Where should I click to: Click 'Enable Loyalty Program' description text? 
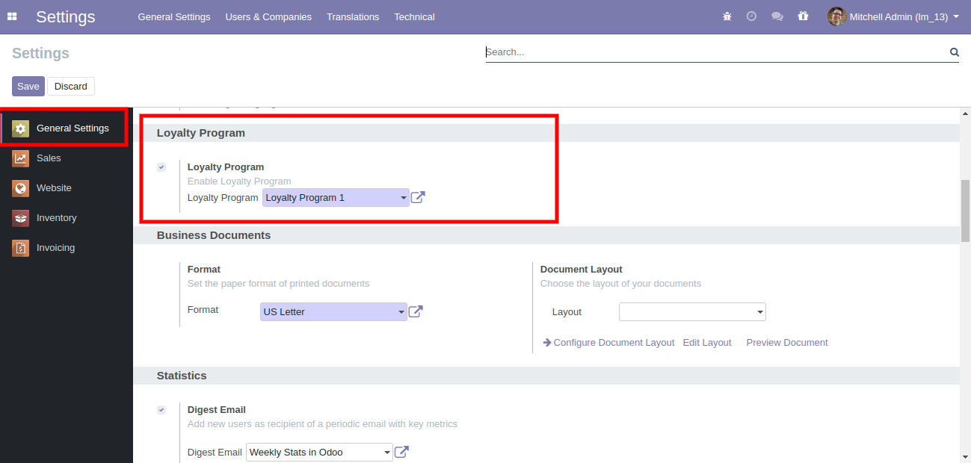(x=239, y=181)
